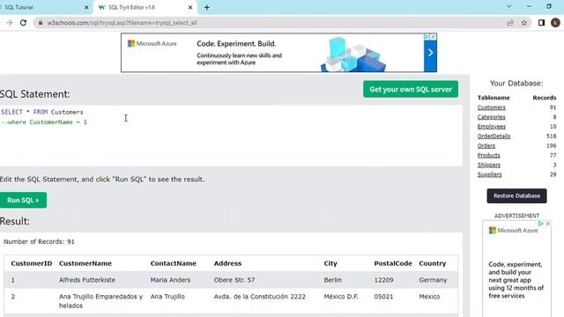
Task: Click the Country column header
Action: (x=433, y=263)
